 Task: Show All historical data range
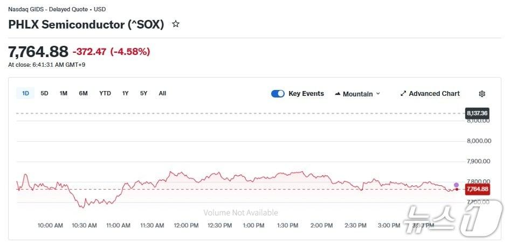[x=162, y=93]
